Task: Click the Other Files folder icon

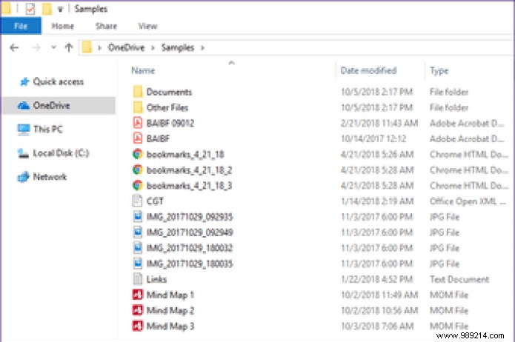Action: point(138,107)
